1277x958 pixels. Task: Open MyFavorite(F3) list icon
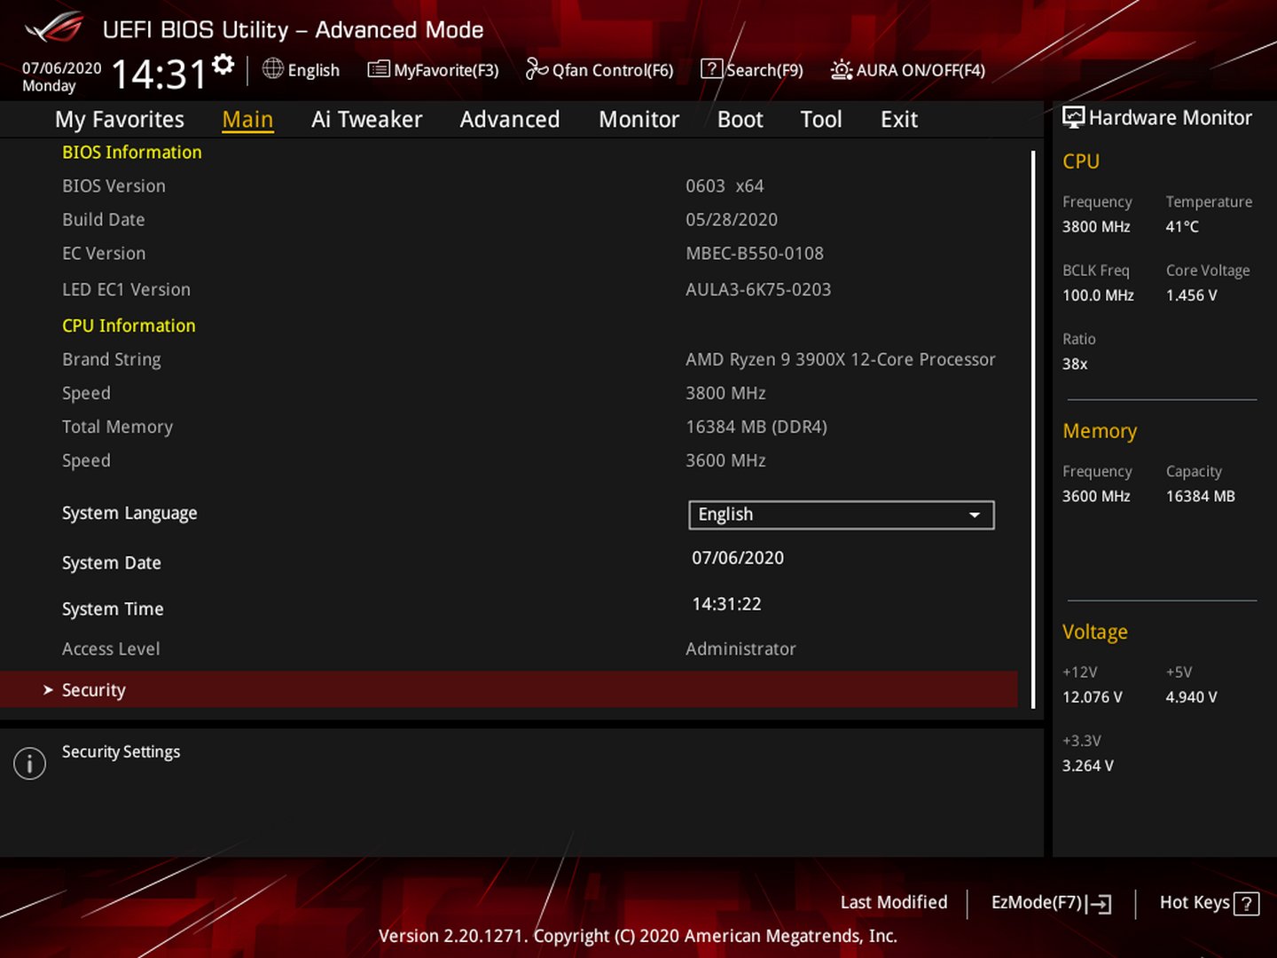click(x=379, y=69)
